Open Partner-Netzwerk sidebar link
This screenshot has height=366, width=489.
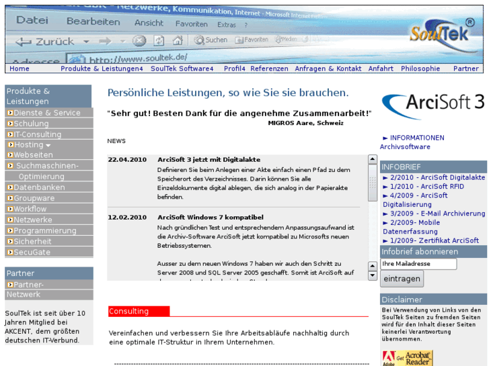pyautogui.click(x=26, y=289)
